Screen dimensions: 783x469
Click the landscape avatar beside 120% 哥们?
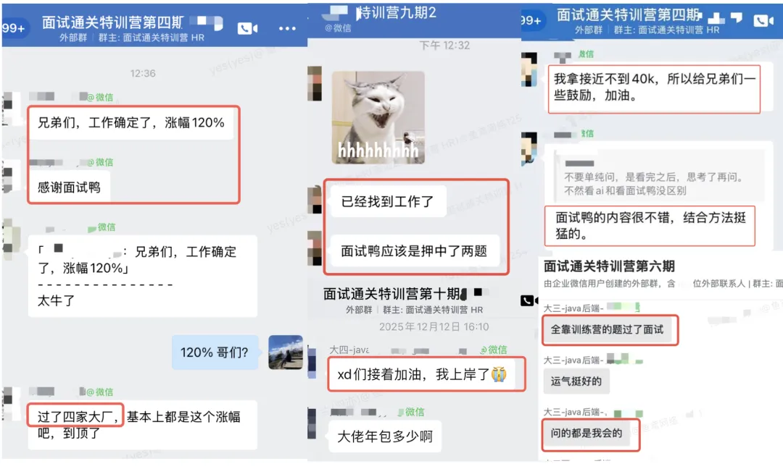click(x=286, y=352)
